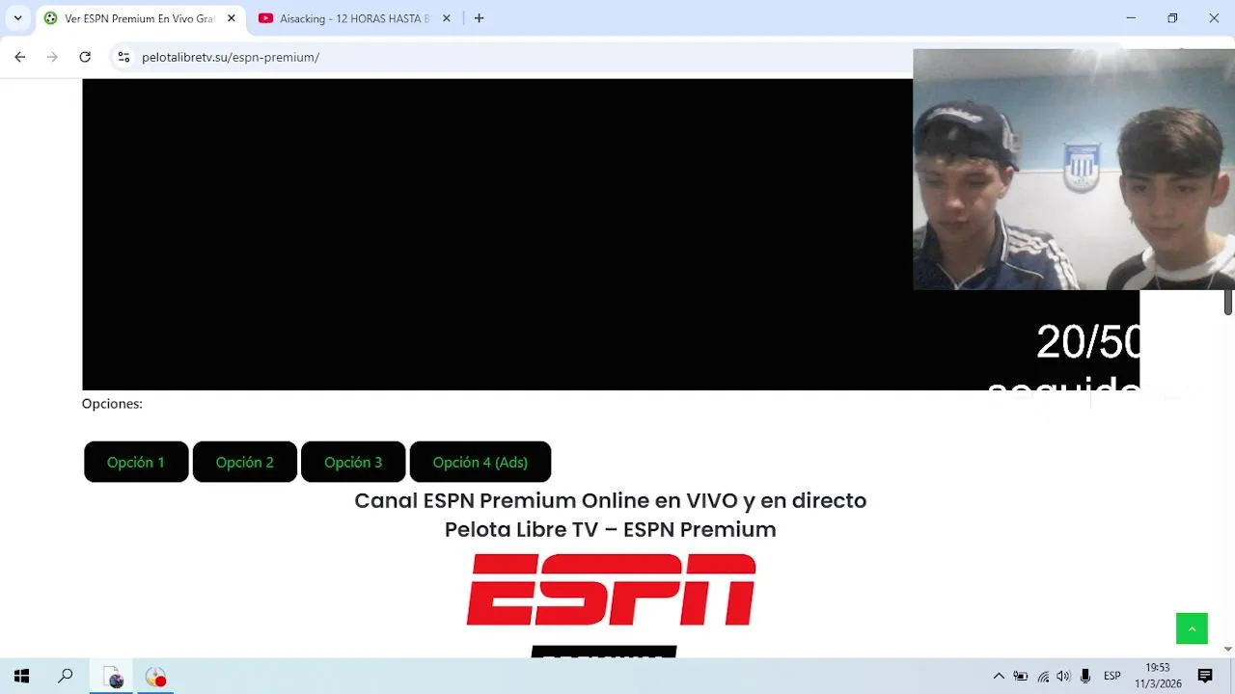Screen dimensions: 1235x694
Task: Open Windows taskbar search
Action: click(66, 677)
